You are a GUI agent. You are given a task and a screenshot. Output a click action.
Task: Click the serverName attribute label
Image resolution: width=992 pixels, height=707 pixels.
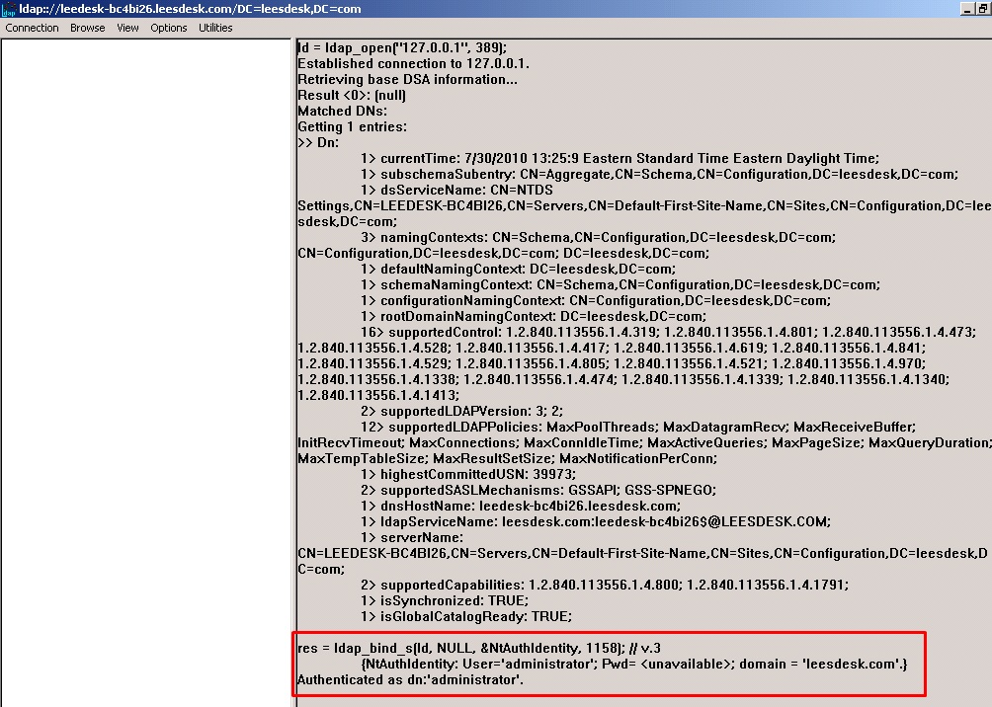[412, 537]
